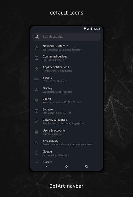Select the Apps & notifications grid icon

(36, 69)
